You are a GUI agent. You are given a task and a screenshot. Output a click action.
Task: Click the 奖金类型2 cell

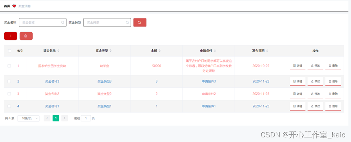[x=104, y=94]
